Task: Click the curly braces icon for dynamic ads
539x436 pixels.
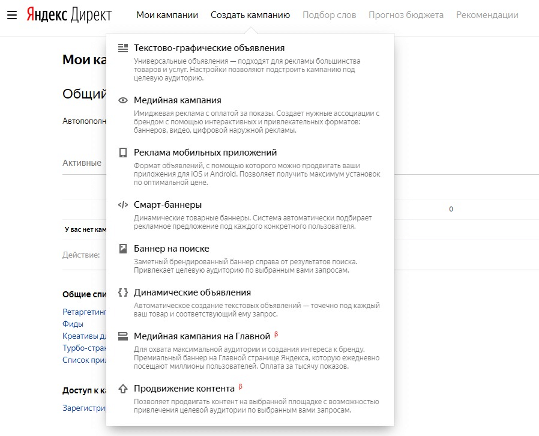Action: click(122, 292)
